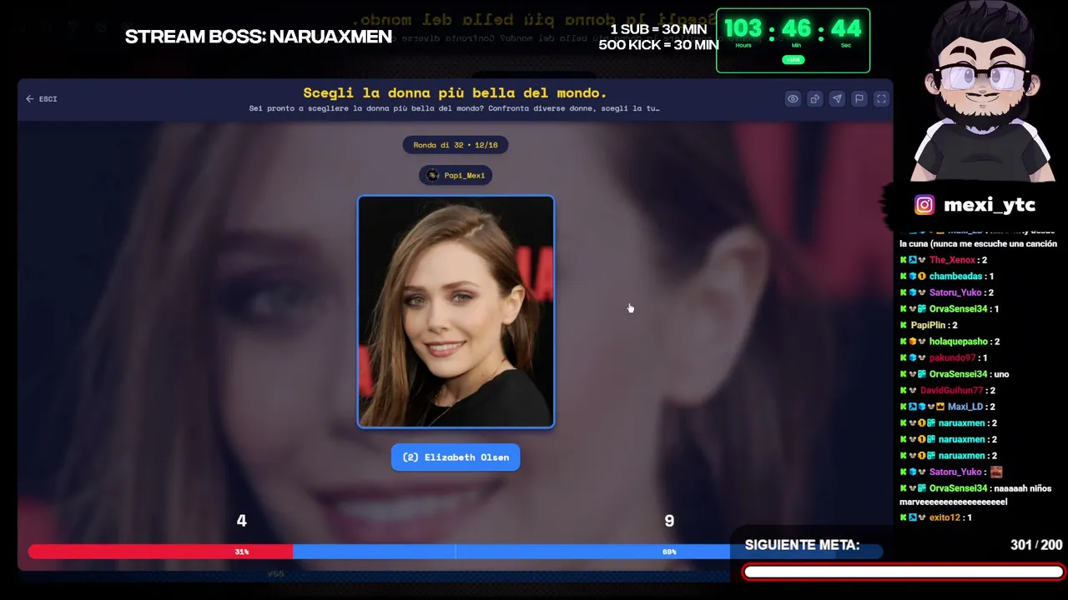Click the 46 minutes countdown value

[x=796, y=29]
